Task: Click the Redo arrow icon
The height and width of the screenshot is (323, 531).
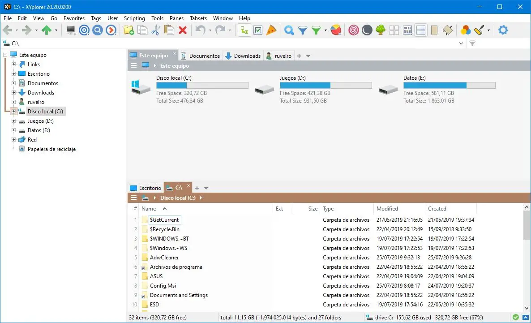Action: tap(220, 30)
